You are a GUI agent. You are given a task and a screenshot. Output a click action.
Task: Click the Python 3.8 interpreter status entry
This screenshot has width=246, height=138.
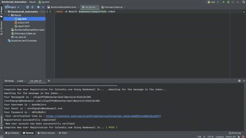231,137
